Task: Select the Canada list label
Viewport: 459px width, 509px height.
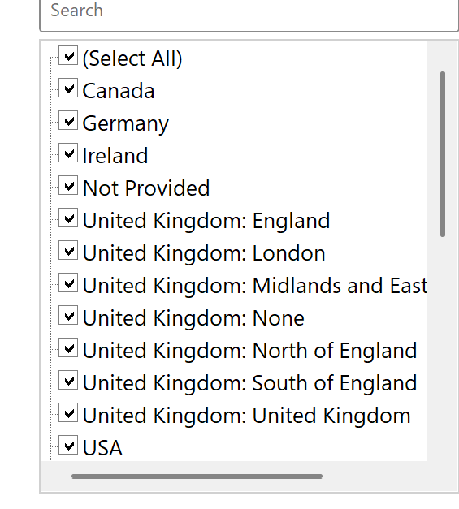Action: click(x=119, y=91)
